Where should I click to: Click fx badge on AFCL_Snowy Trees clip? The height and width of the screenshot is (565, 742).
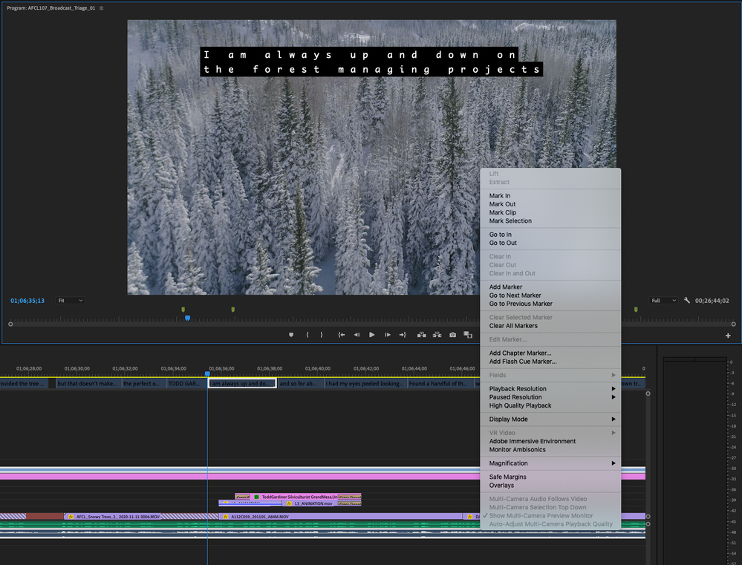click(71, 517)
